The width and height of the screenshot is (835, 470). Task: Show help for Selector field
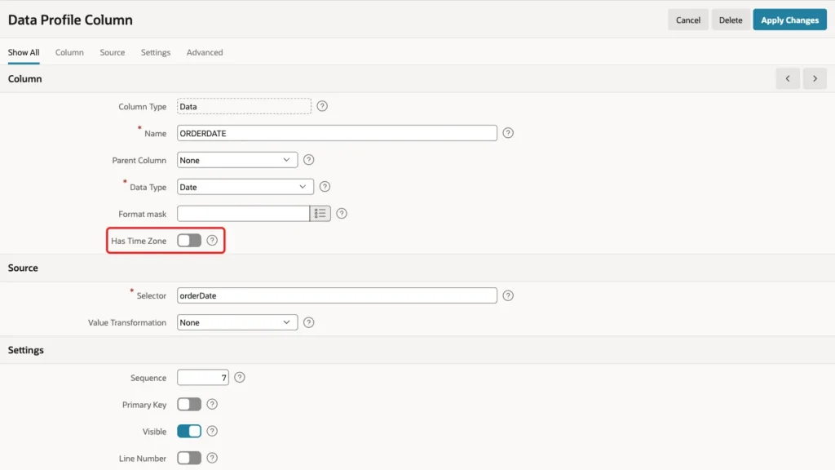pyautogui.click(x=508, y=295)
